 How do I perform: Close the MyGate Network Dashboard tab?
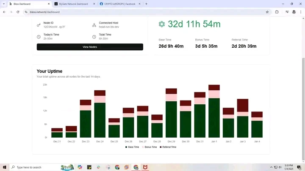pyautogui.click(x=94, y=4)
